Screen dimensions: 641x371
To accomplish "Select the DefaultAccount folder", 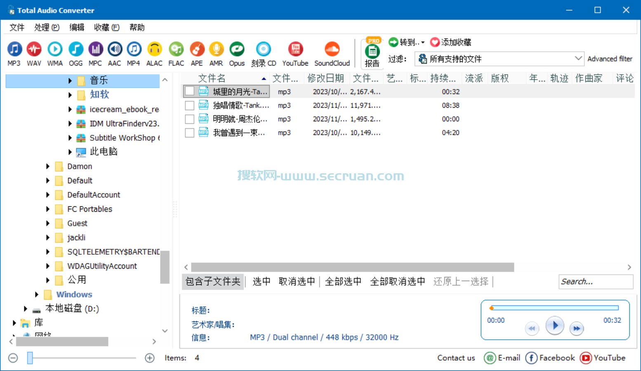I will coord(94,195).
